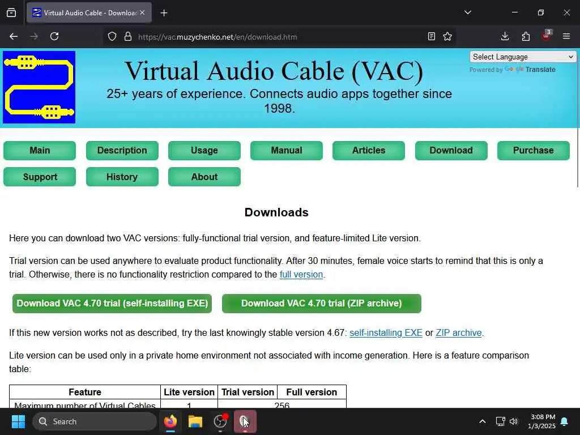The width and height of the screenshot is (580, 435).
Task: Go to the Main page button
Action: (x=40, y=151)
